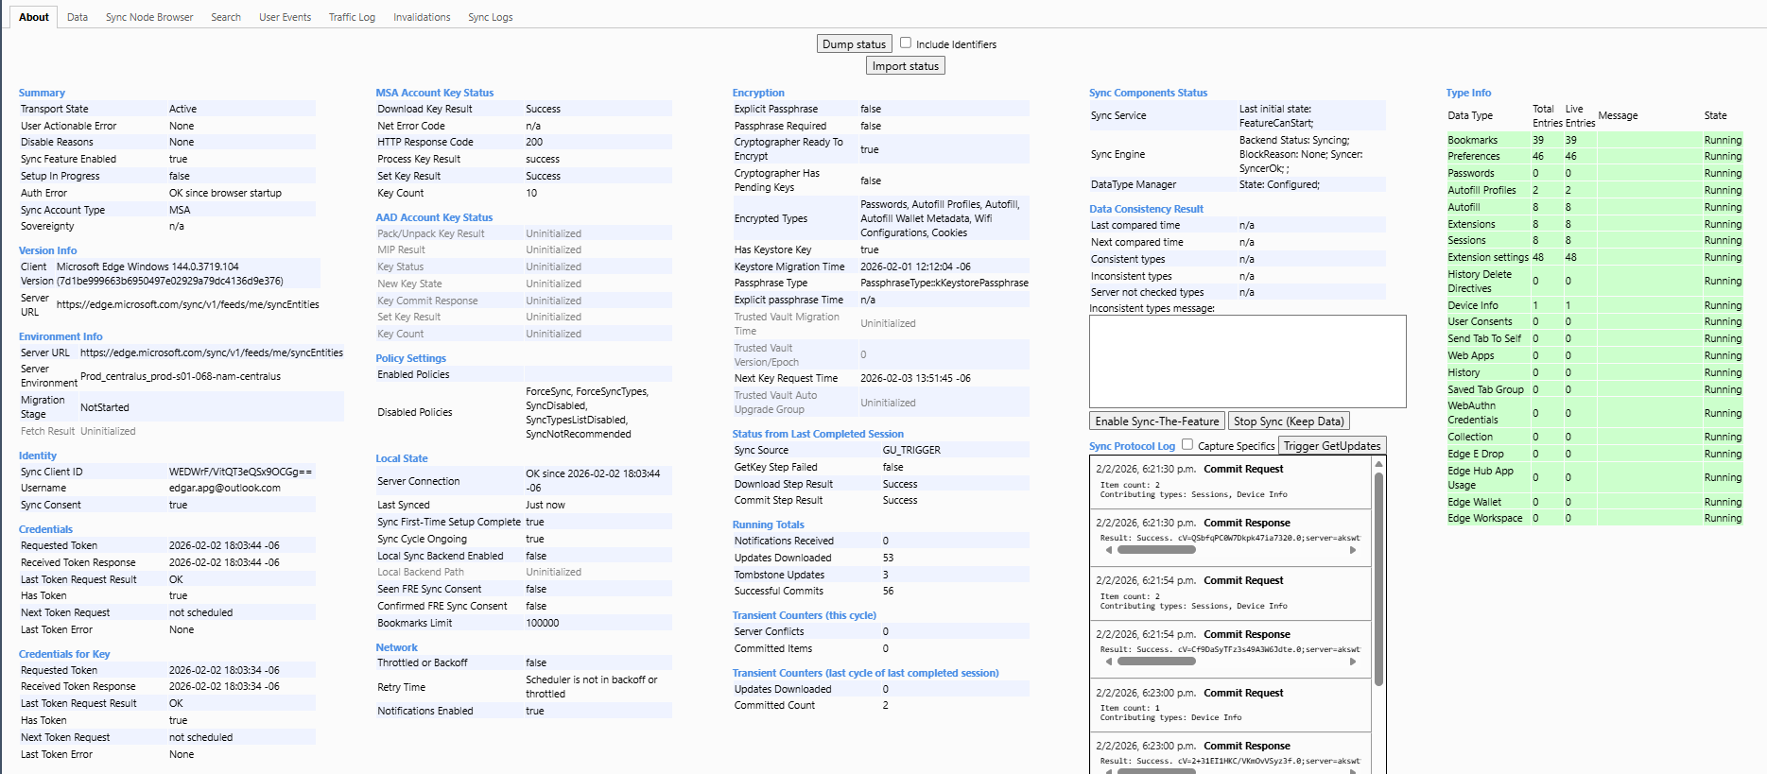
Task: Click the Encryption section heading
Action: pyautogui.click(x=758, y=93)
